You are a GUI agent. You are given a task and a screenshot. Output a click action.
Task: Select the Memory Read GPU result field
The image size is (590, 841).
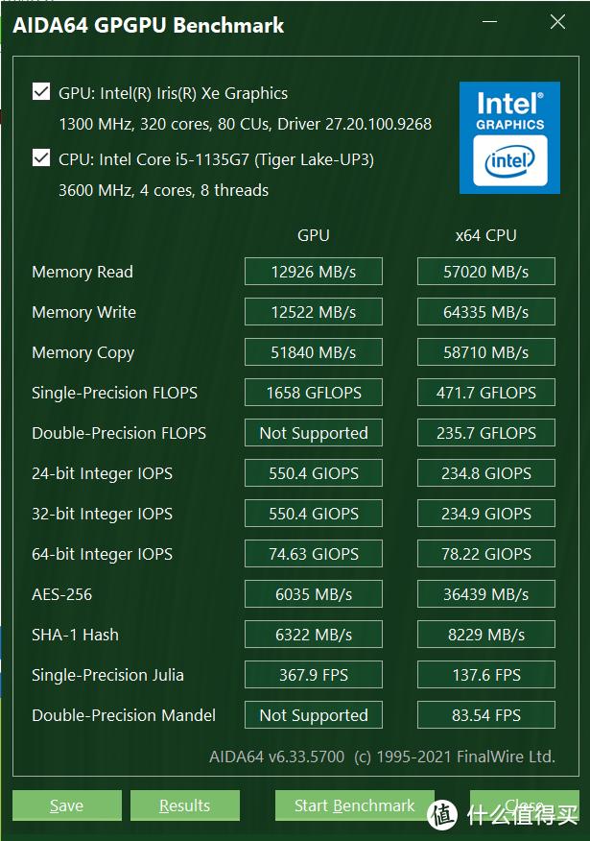click(x=313, y=271)
